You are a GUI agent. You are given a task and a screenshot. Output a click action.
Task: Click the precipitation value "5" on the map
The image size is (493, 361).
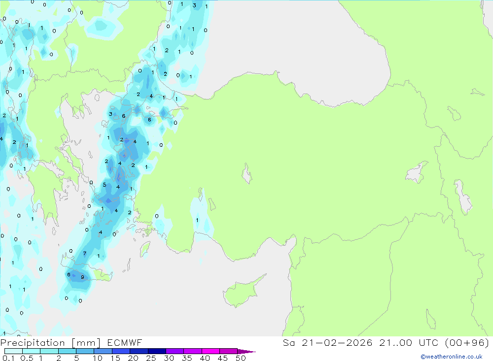(x=105, y=185)
